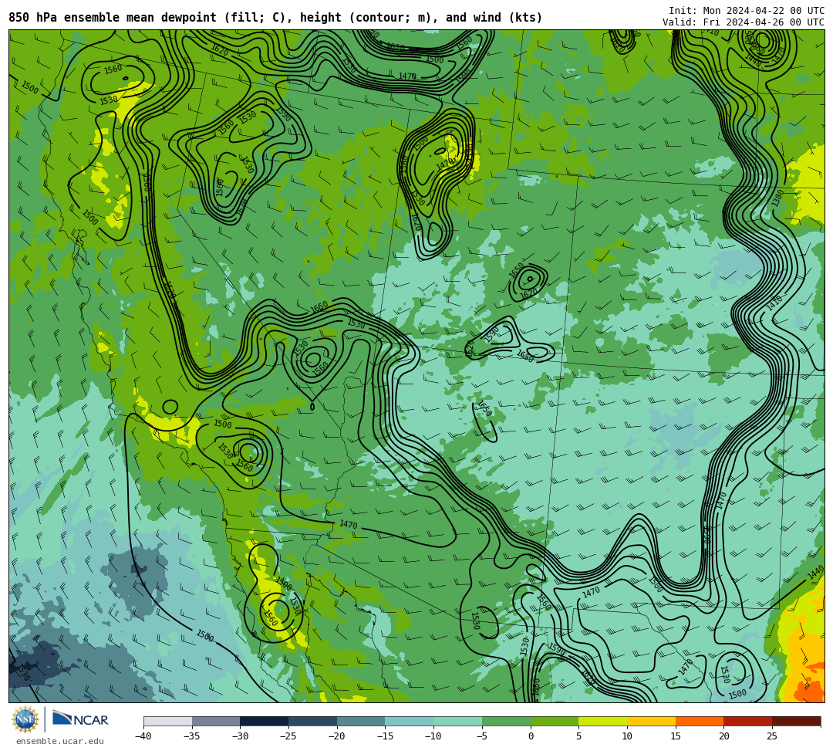Click the -35 colorbar tick label
The image size is (833, 751).
pyautogui.click(x=192, y=736)
